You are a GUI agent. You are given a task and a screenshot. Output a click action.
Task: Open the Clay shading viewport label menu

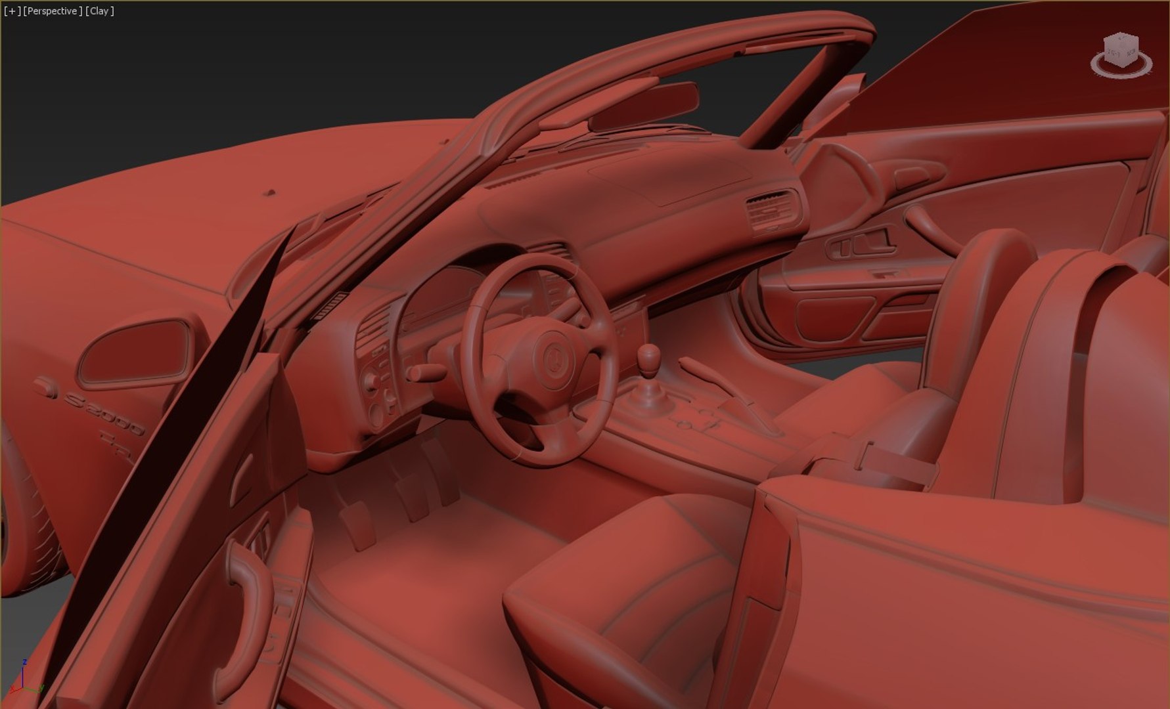[x=100, y=11]
